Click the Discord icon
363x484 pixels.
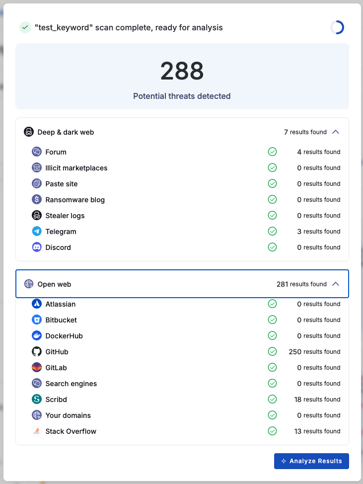37,247
